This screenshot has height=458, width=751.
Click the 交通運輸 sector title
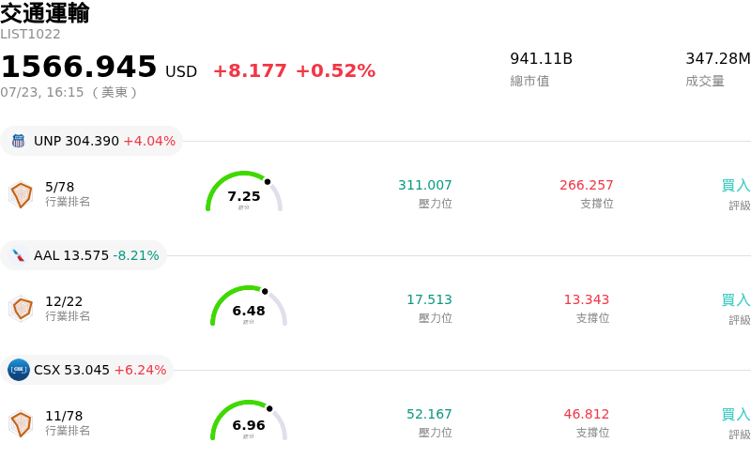coord(44,13)
